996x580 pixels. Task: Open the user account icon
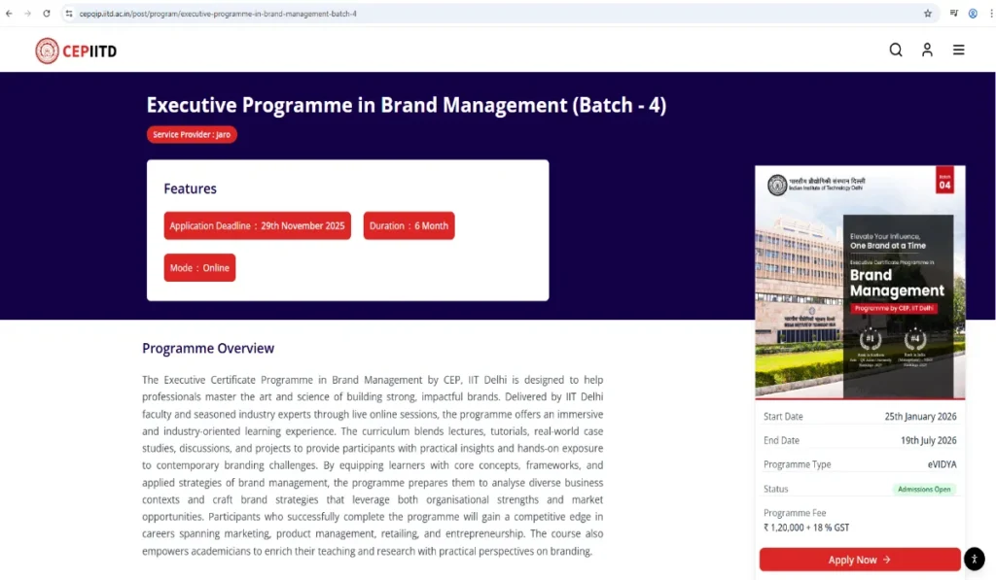pos(927,51)
